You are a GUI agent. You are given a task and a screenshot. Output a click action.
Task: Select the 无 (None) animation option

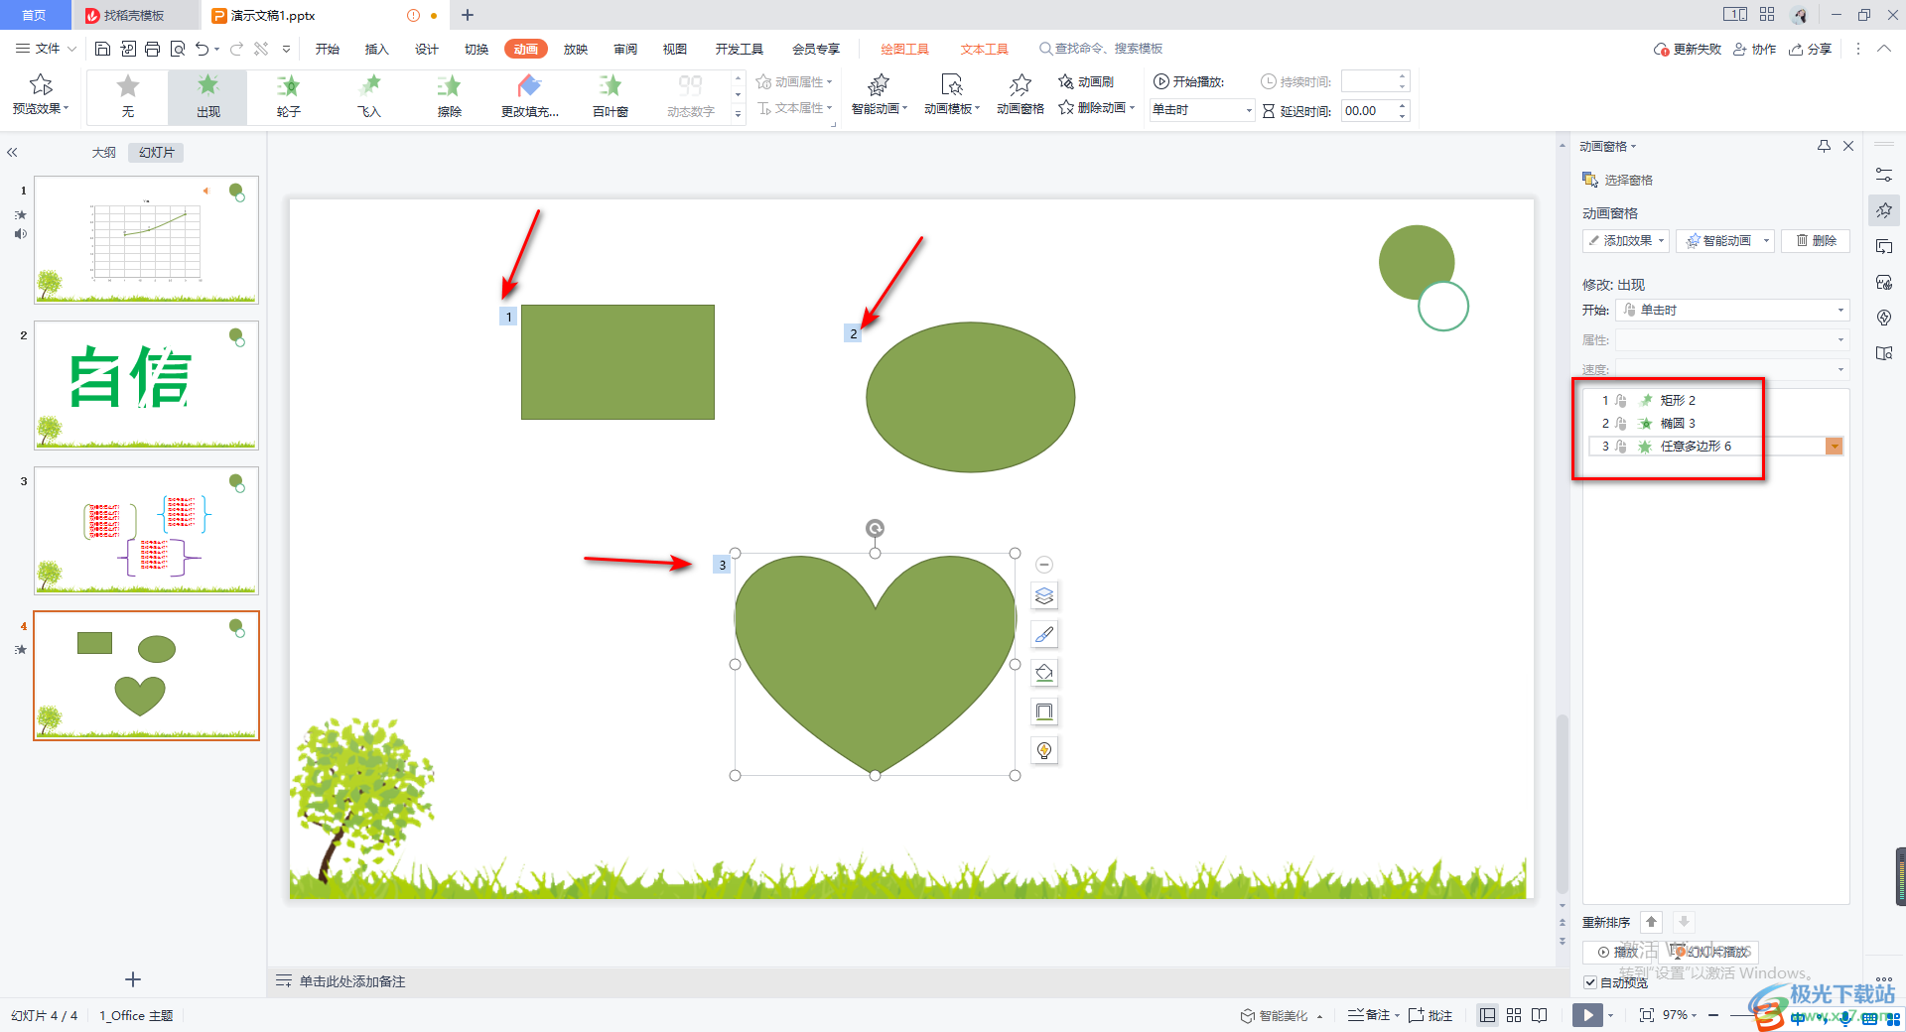[x=127, y=96]
